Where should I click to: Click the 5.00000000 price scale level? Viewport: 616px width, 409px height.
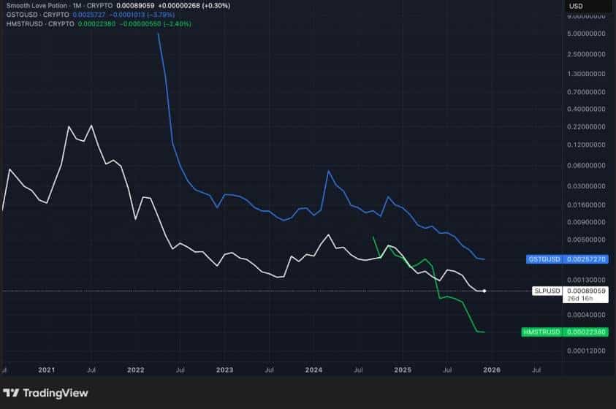pyautogui.click(x=586, y=34)
